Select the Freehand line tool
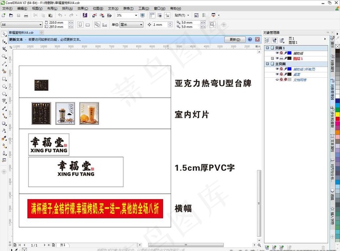 pos(4,64)
